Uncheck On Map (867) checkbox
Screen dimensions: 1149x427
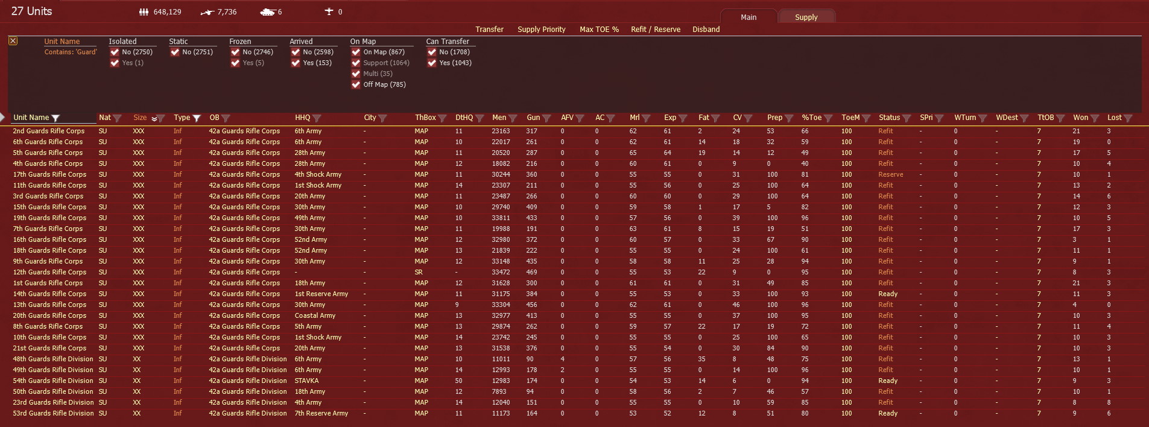[x=356, y=52]
